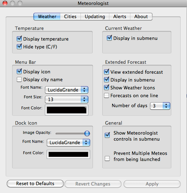Click the General section label
This screenshot has height=193, width=187.
tap(114, 123)
